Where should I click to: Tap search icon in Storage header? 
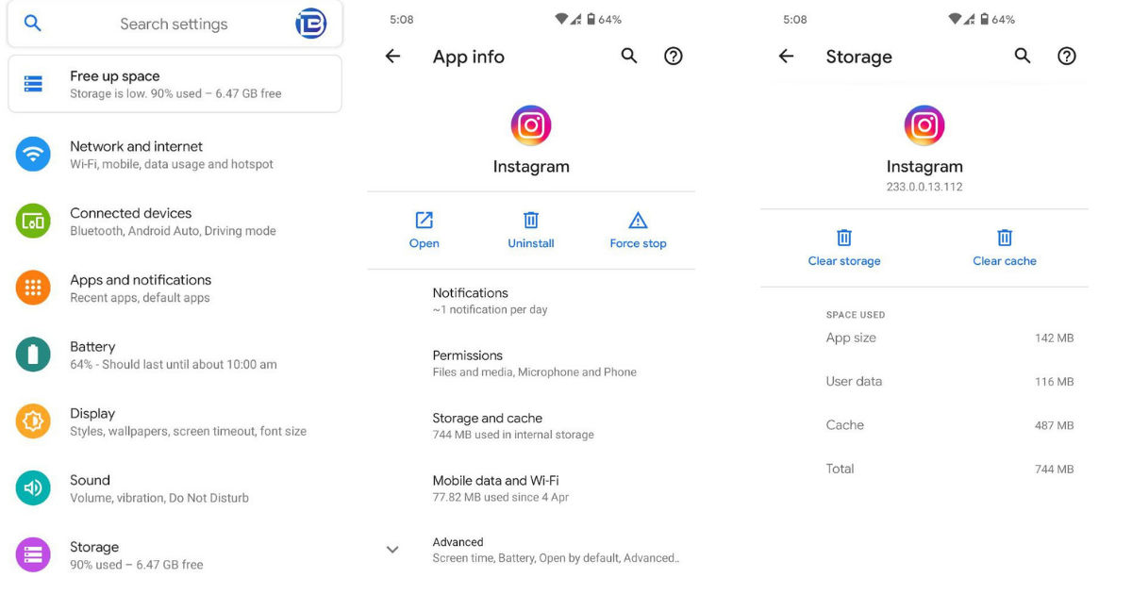pyautogui.click(x=1023, y=56)
